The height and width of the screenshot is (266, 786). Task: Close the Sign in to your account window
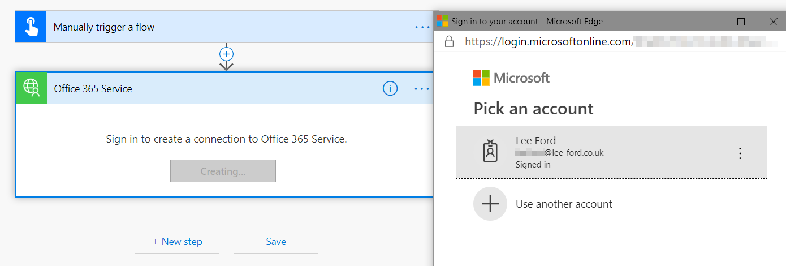click(x=773, y=22)
